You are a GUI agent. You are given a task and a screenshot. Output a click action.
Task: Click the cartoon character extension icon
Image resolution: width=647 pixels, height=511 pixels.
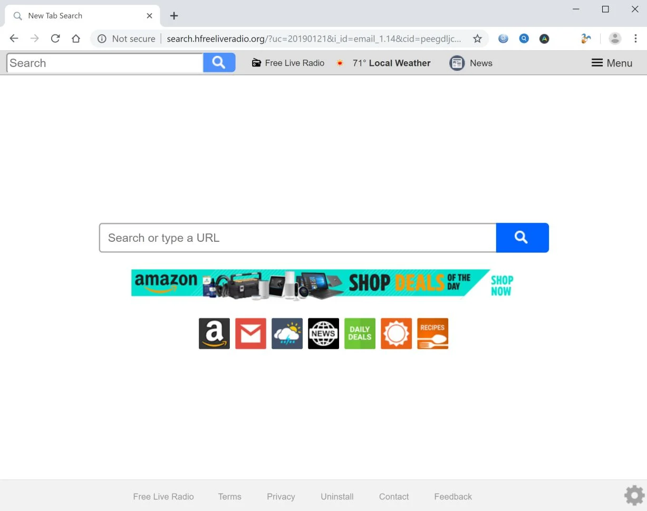(x=585, y=39)
